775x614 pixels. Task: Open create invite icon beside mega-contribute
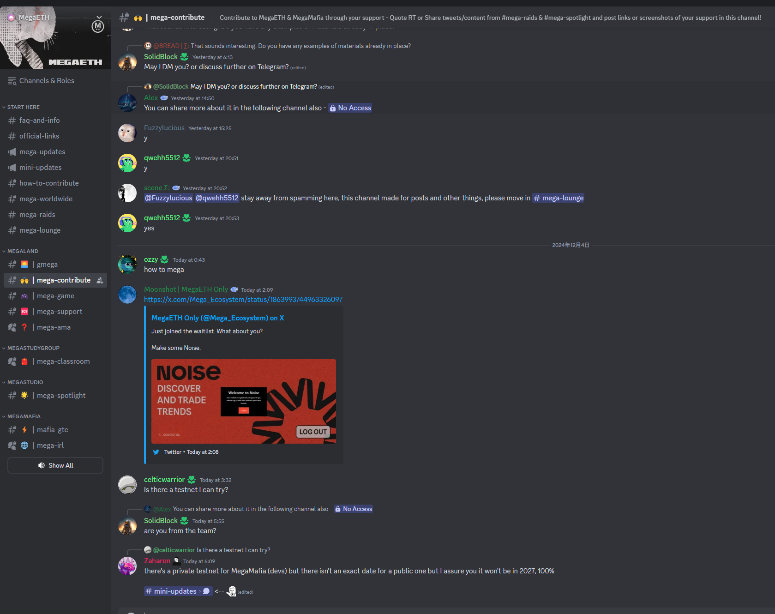(x=100, y=280)
